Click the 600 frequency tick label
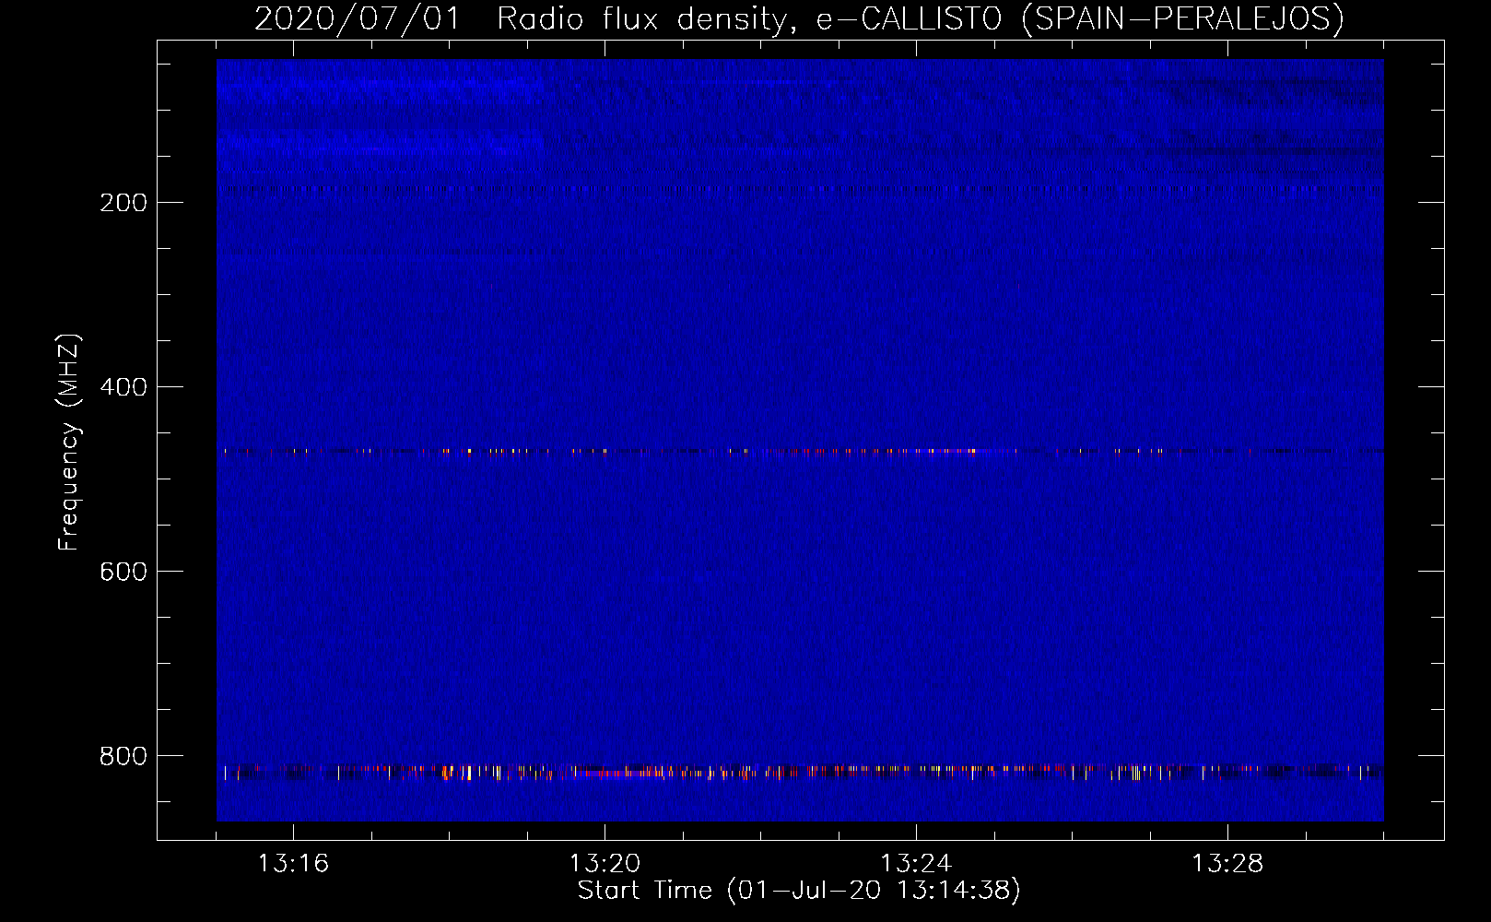The width and height of the screenshot is (1491, 922). click(123, 572)
